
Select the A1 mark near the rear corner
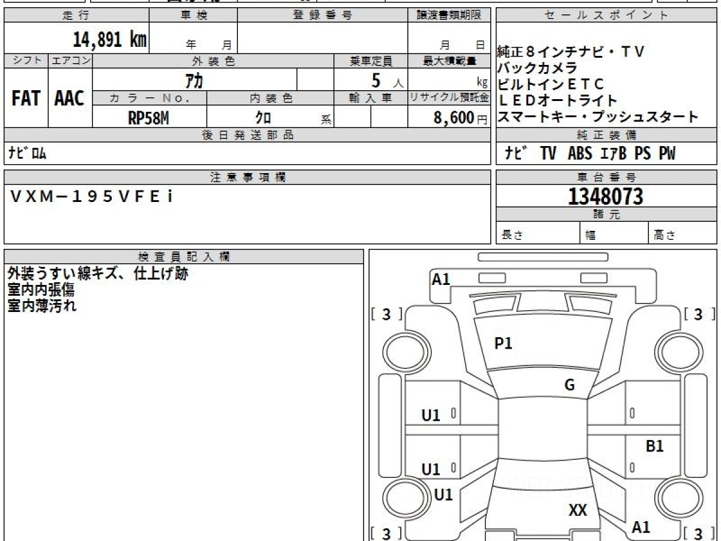click(x=640, y=527)
